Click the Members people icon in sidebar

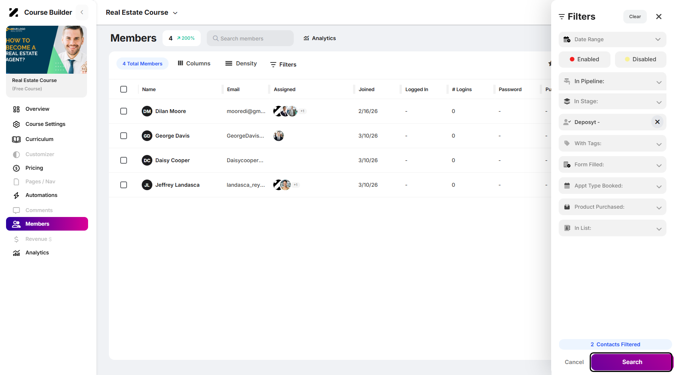[16, 224]
